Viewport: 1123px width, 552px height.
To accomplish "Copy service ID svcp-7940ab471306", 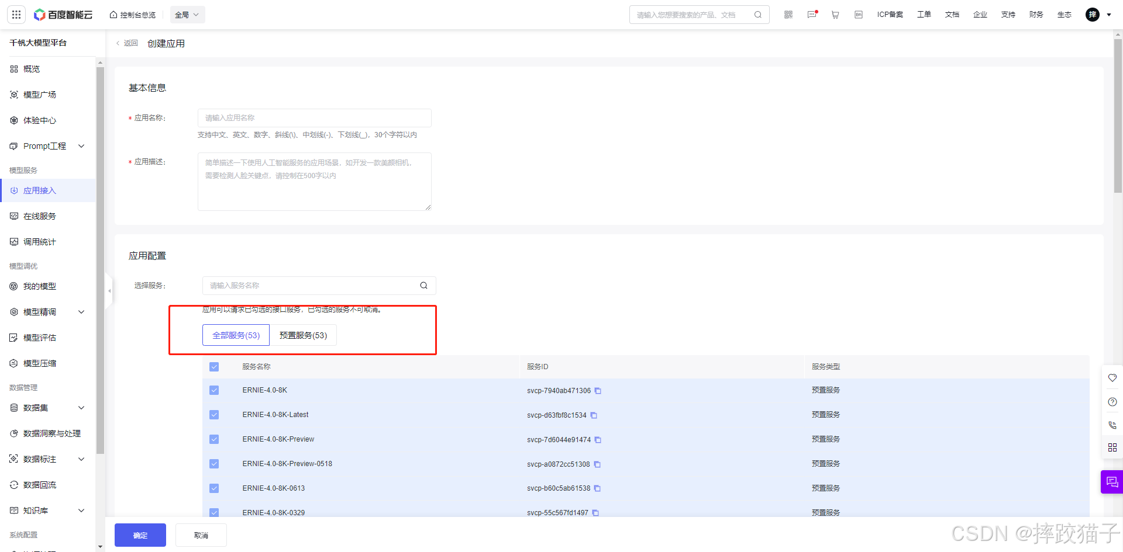I will point(598,391).
